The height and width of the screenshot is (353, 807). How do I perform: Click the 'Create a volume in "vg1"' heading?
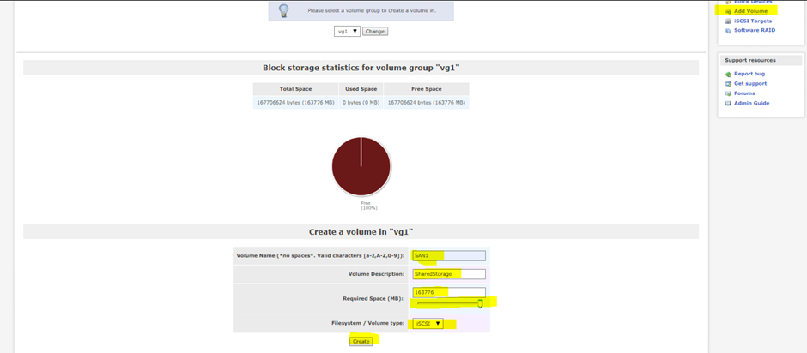(x=361, y=231)
